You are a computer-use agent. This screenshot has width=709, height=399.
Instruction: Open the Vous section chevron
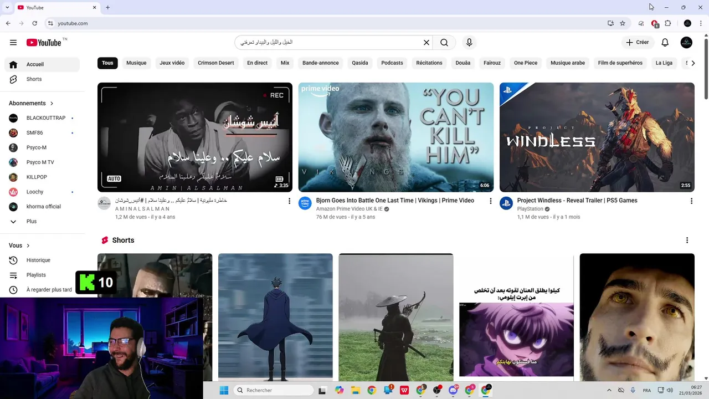tap(28, 245)
